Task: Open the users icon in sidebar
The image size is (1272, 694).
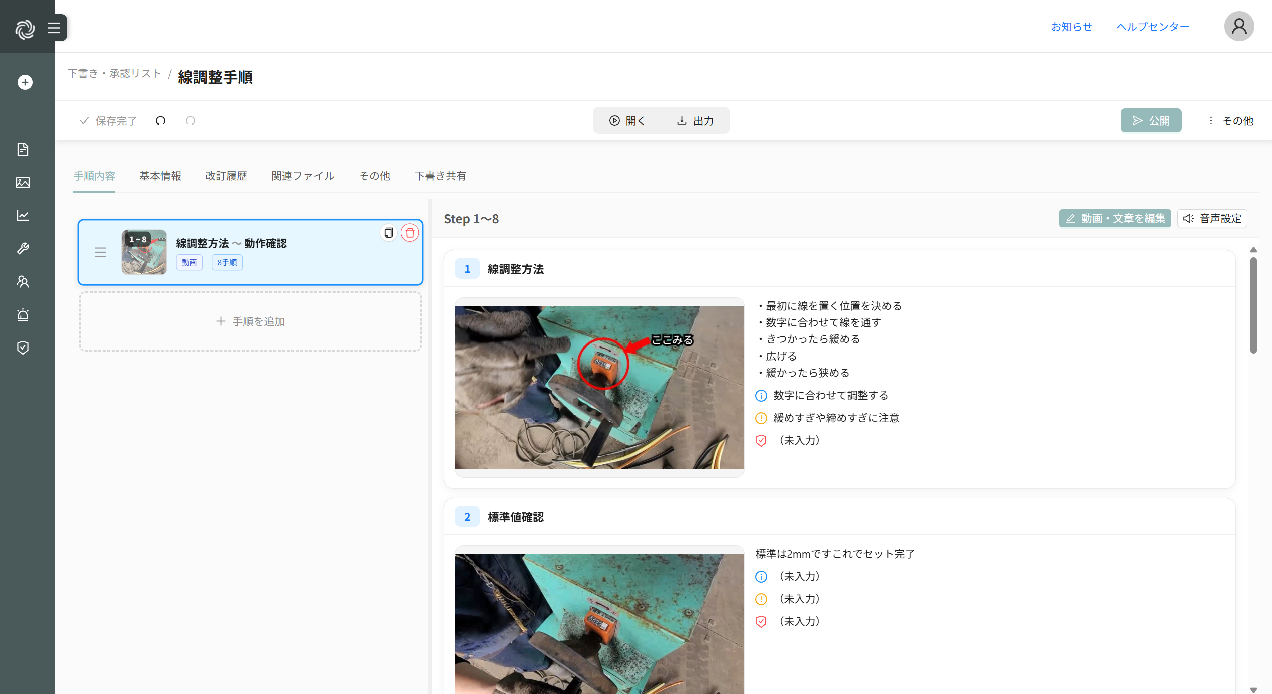Action: tap(23, 281)
